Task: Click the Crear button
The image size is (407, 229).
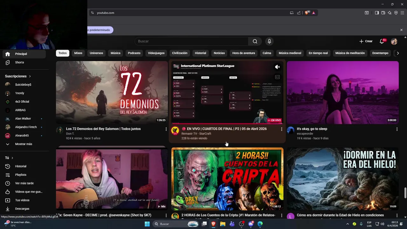Action: click(366, 41)
